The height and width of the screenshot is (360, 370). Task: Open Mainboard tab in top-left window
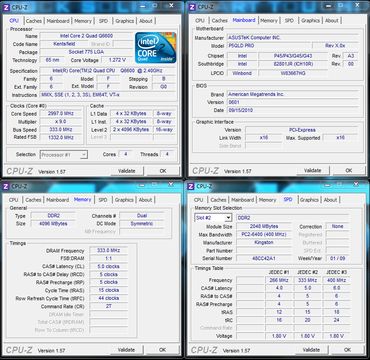tap(58, 21)
